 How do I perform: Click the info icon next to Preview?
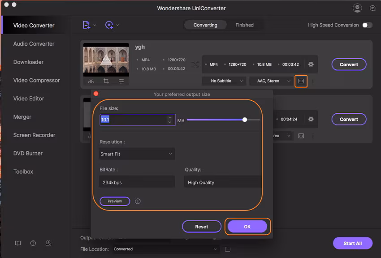[138, 201]
